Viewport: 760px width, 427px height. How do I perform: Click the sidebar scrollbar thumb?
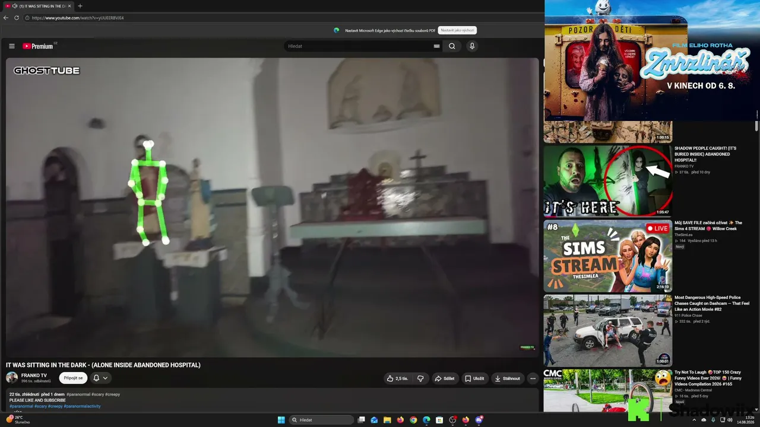click(x=756, y=126)
